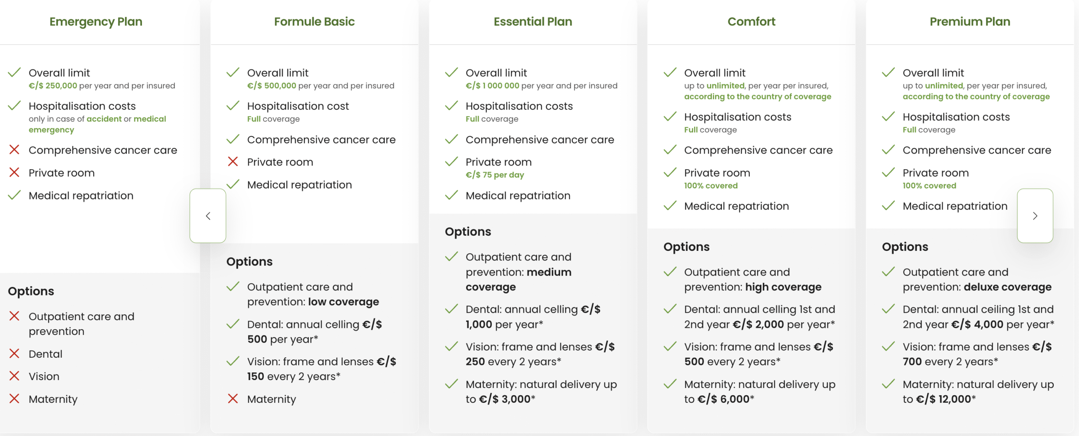1079x436 pixels.
Task: Click the red X next to Formule Basic Maternity
Action: (x=233, y=399)
